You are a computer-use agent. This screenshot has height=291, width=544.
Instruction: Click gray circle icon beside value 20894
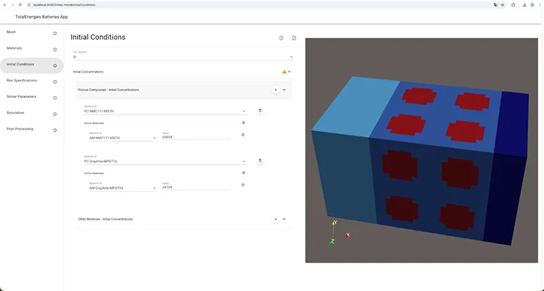click(243, 134)
